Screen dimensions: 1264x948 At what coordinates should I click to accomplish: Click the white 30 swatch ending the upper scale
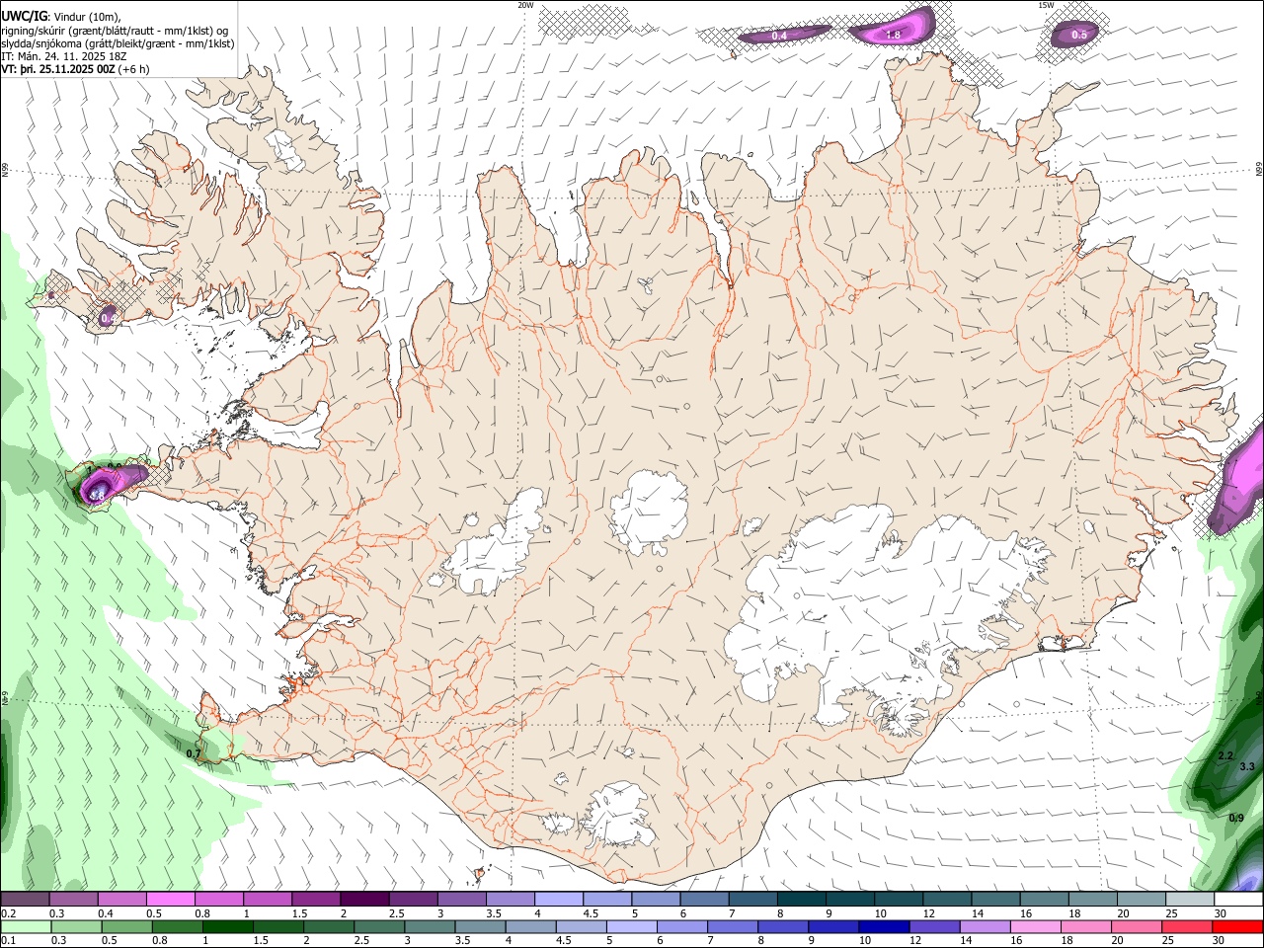click(x=1238, y=900)
